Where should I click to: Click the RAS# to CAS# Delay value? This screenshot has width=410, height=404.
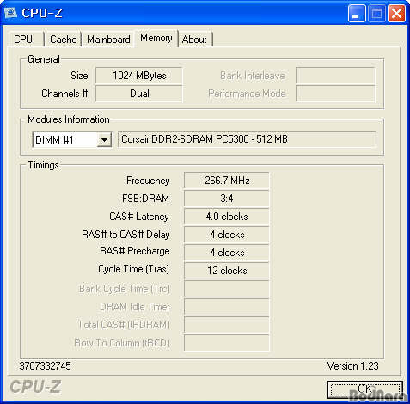(227, 235)
